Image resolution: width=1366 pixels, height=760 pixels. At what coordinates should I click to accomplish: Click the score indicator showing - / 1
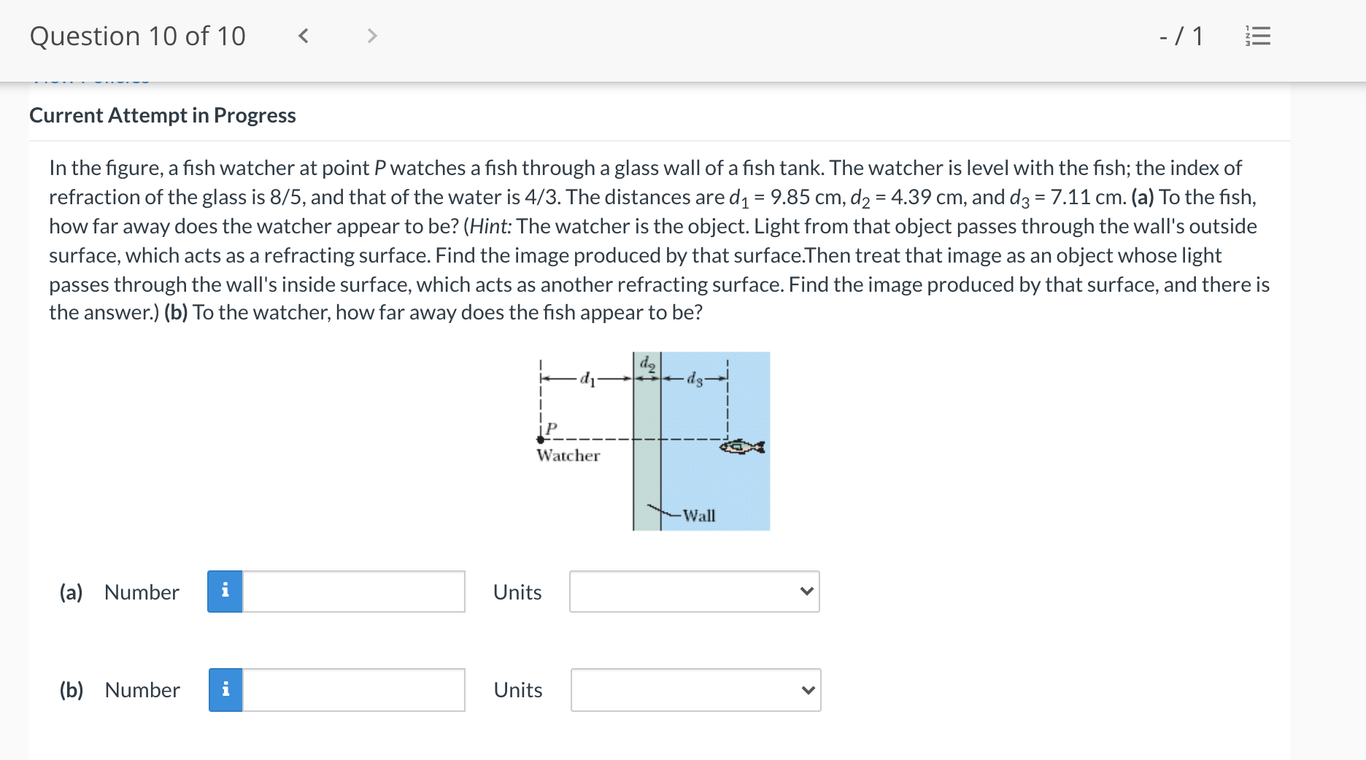coord(1180,34)
